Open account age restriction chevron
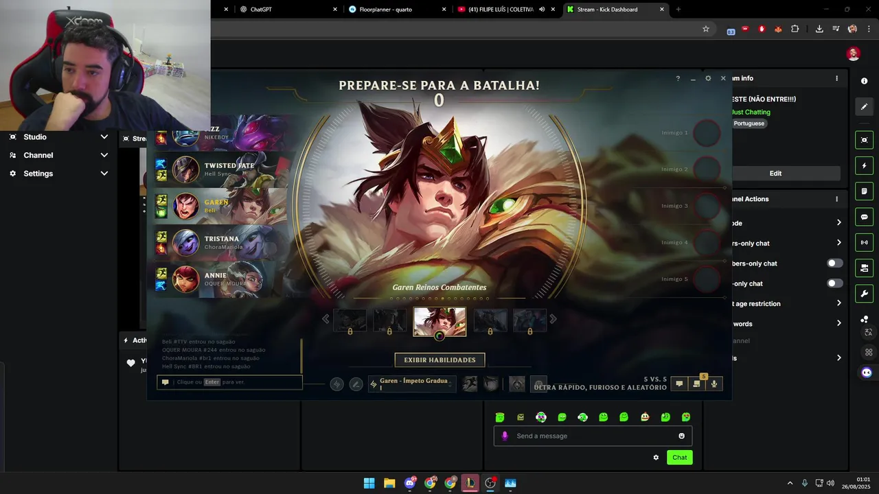879x494 pixels. click(x=838, y=303)
